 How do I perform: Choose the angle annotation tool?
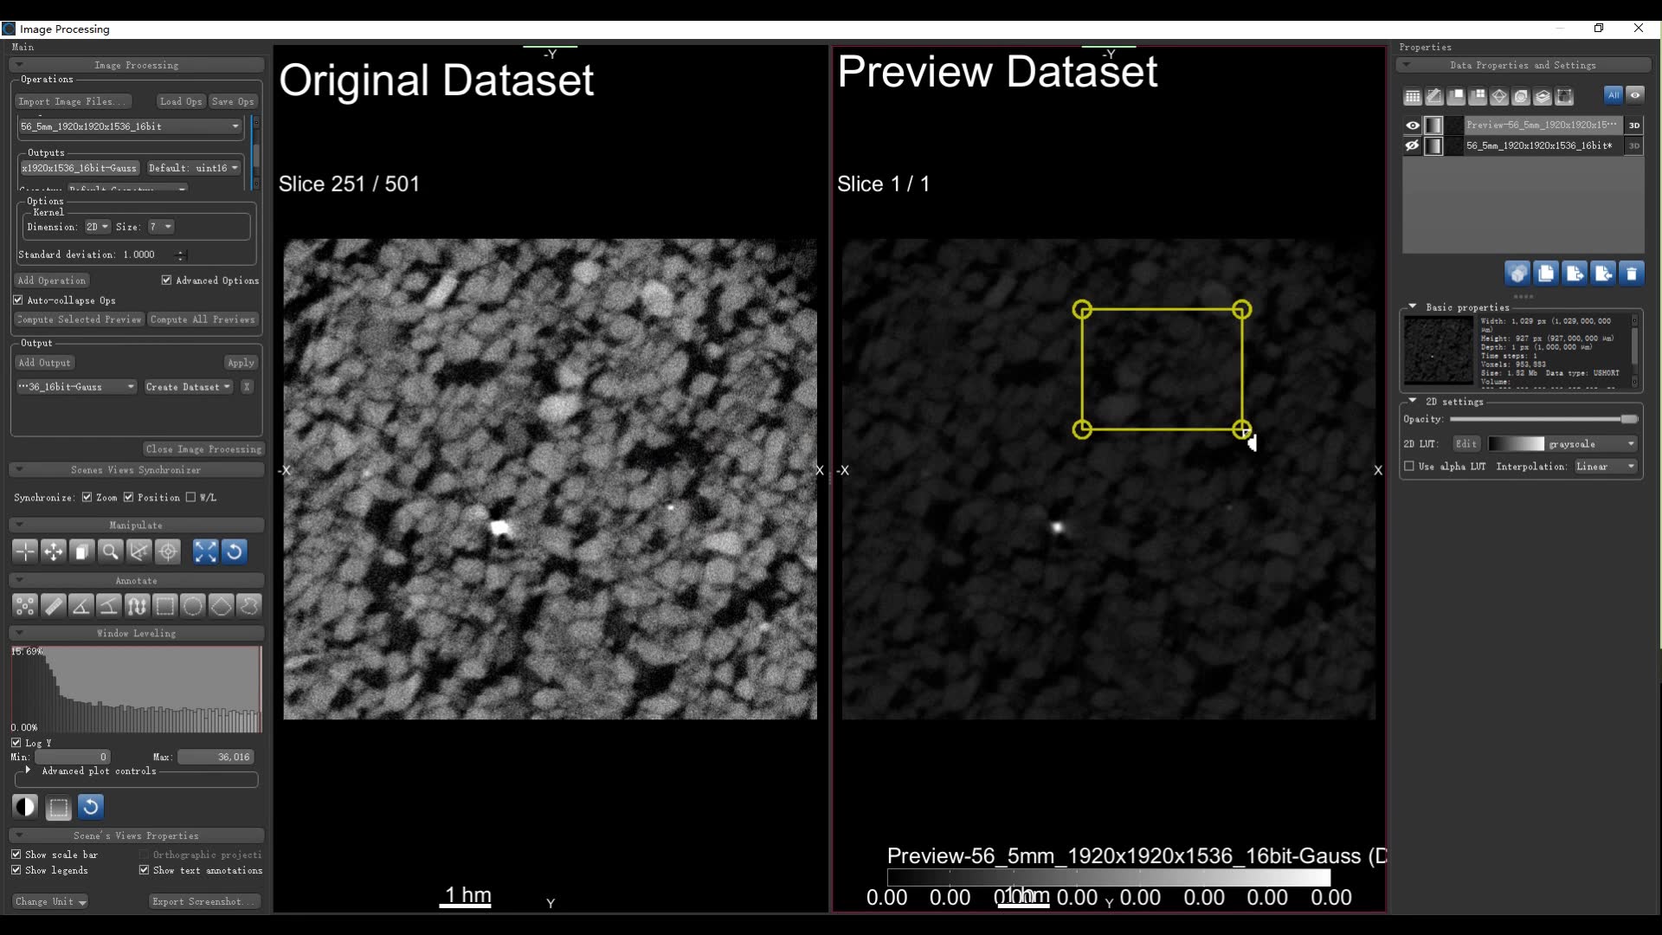click(81, 606)
